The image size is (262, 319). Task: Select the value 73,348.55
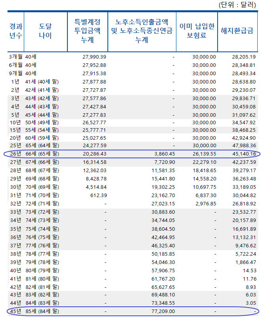[163, 303]
